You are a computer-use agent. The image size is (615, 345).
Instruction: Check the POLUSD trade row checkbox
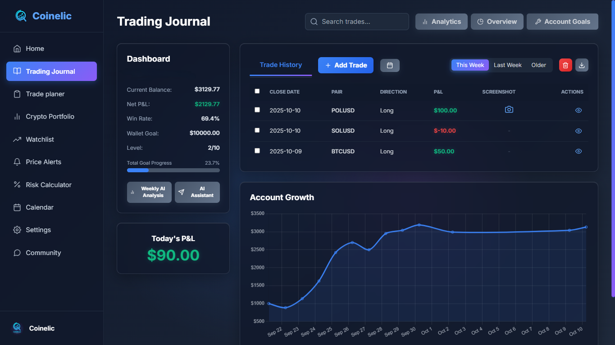coord(257,109)
